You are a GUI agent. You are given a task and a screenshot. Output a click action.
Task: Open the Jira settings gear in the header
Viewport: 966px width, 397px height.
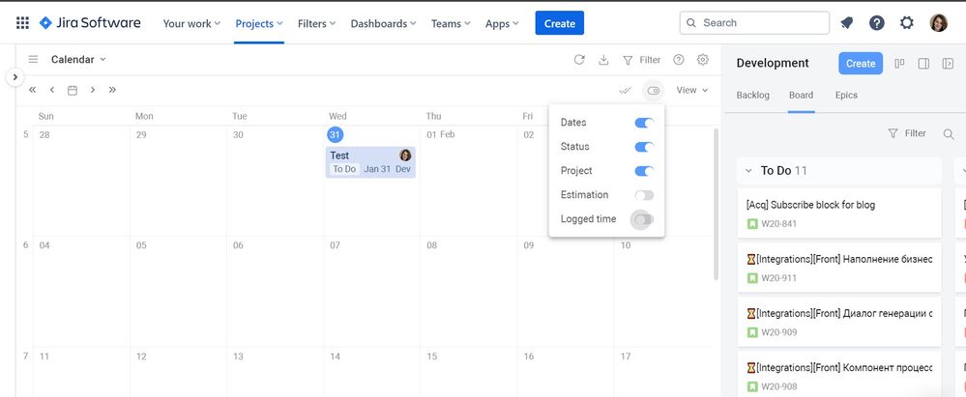point(907,23)
